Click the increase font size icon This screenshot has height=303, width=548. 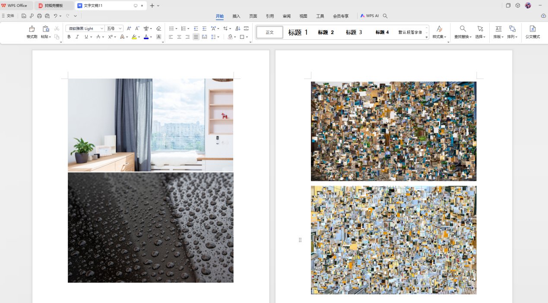(129, 28)
